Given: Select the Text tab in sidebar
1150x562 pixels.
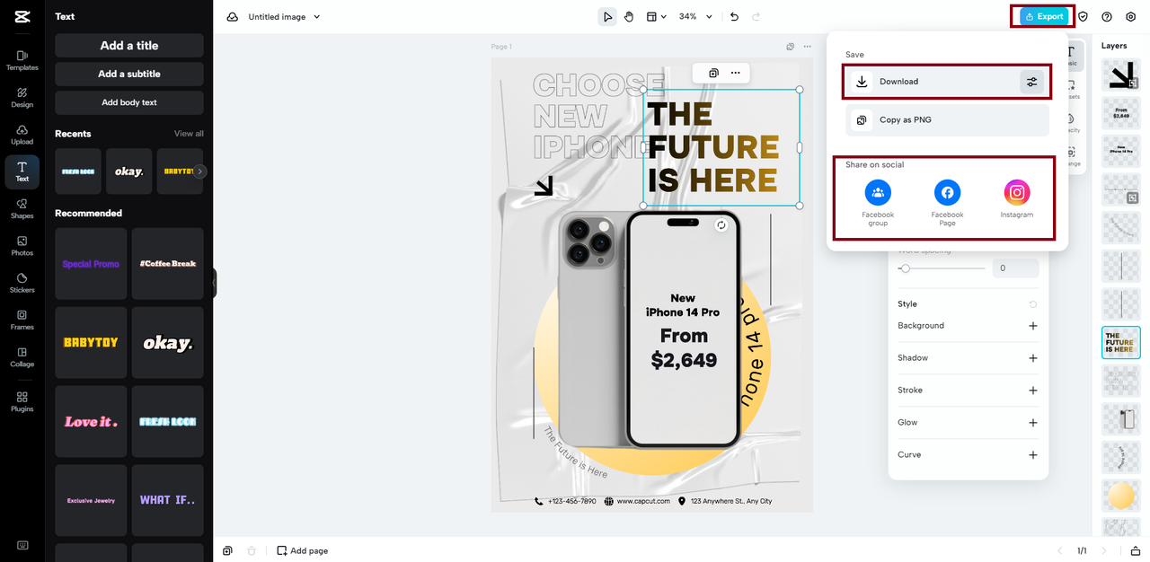Looking at the screenshot, I should (x=22, y=171).
